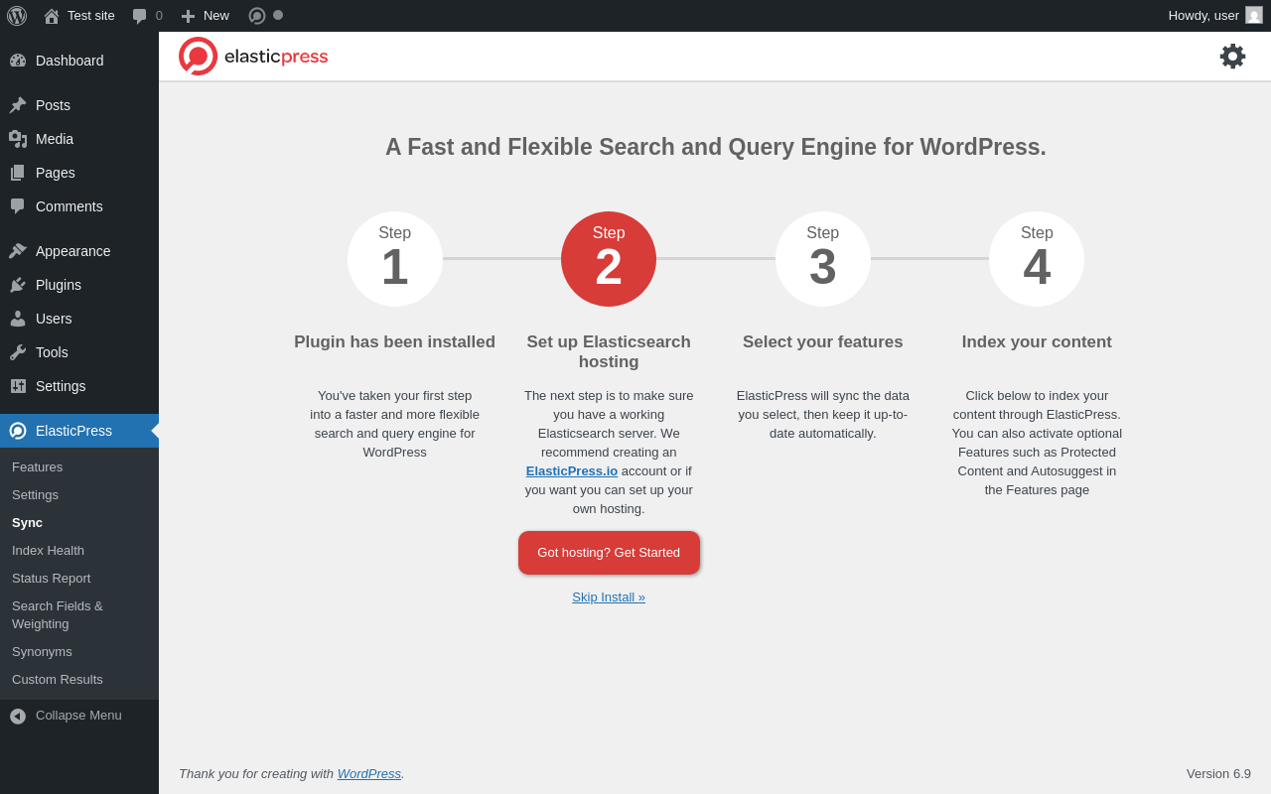Click the Test site home icon
Viewport: 1271px width, 794px height.
click(x=52, y=16)
